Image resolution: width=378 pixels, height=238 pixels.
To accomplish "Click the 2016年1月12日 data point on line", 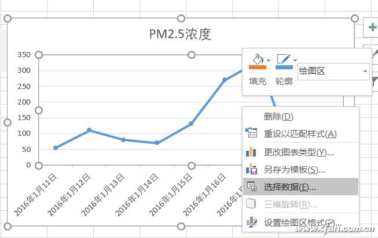I will click(89, 130).
